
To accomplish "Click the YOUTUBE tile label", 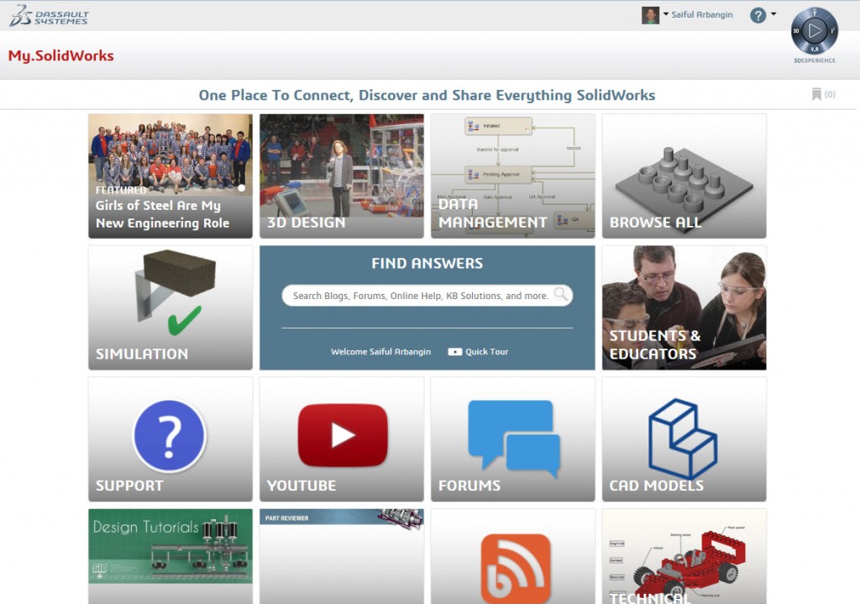I will pyautogui.click(x=302, y=486).
